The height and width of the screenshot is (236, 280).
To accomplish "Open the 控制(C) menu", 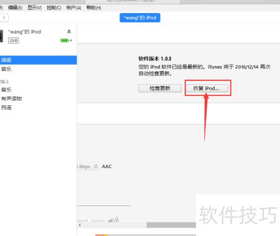I will (x=54, y=8).
